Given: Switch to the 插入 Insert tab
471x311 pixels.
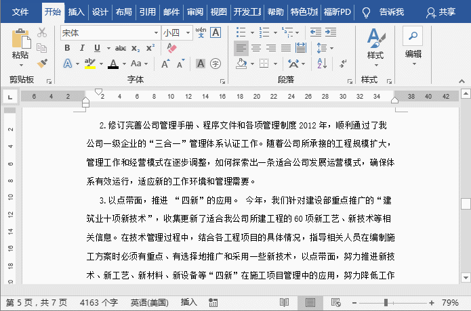Looking at the screenshot, I should pos(77,12).
